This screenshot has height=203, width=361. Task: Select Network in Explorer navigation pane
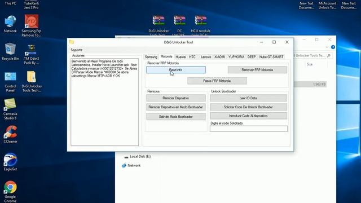click(x=134, y=165)
